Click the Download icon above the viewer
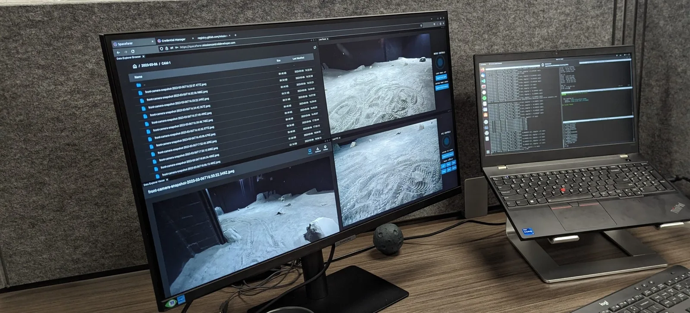 [318, 149]
